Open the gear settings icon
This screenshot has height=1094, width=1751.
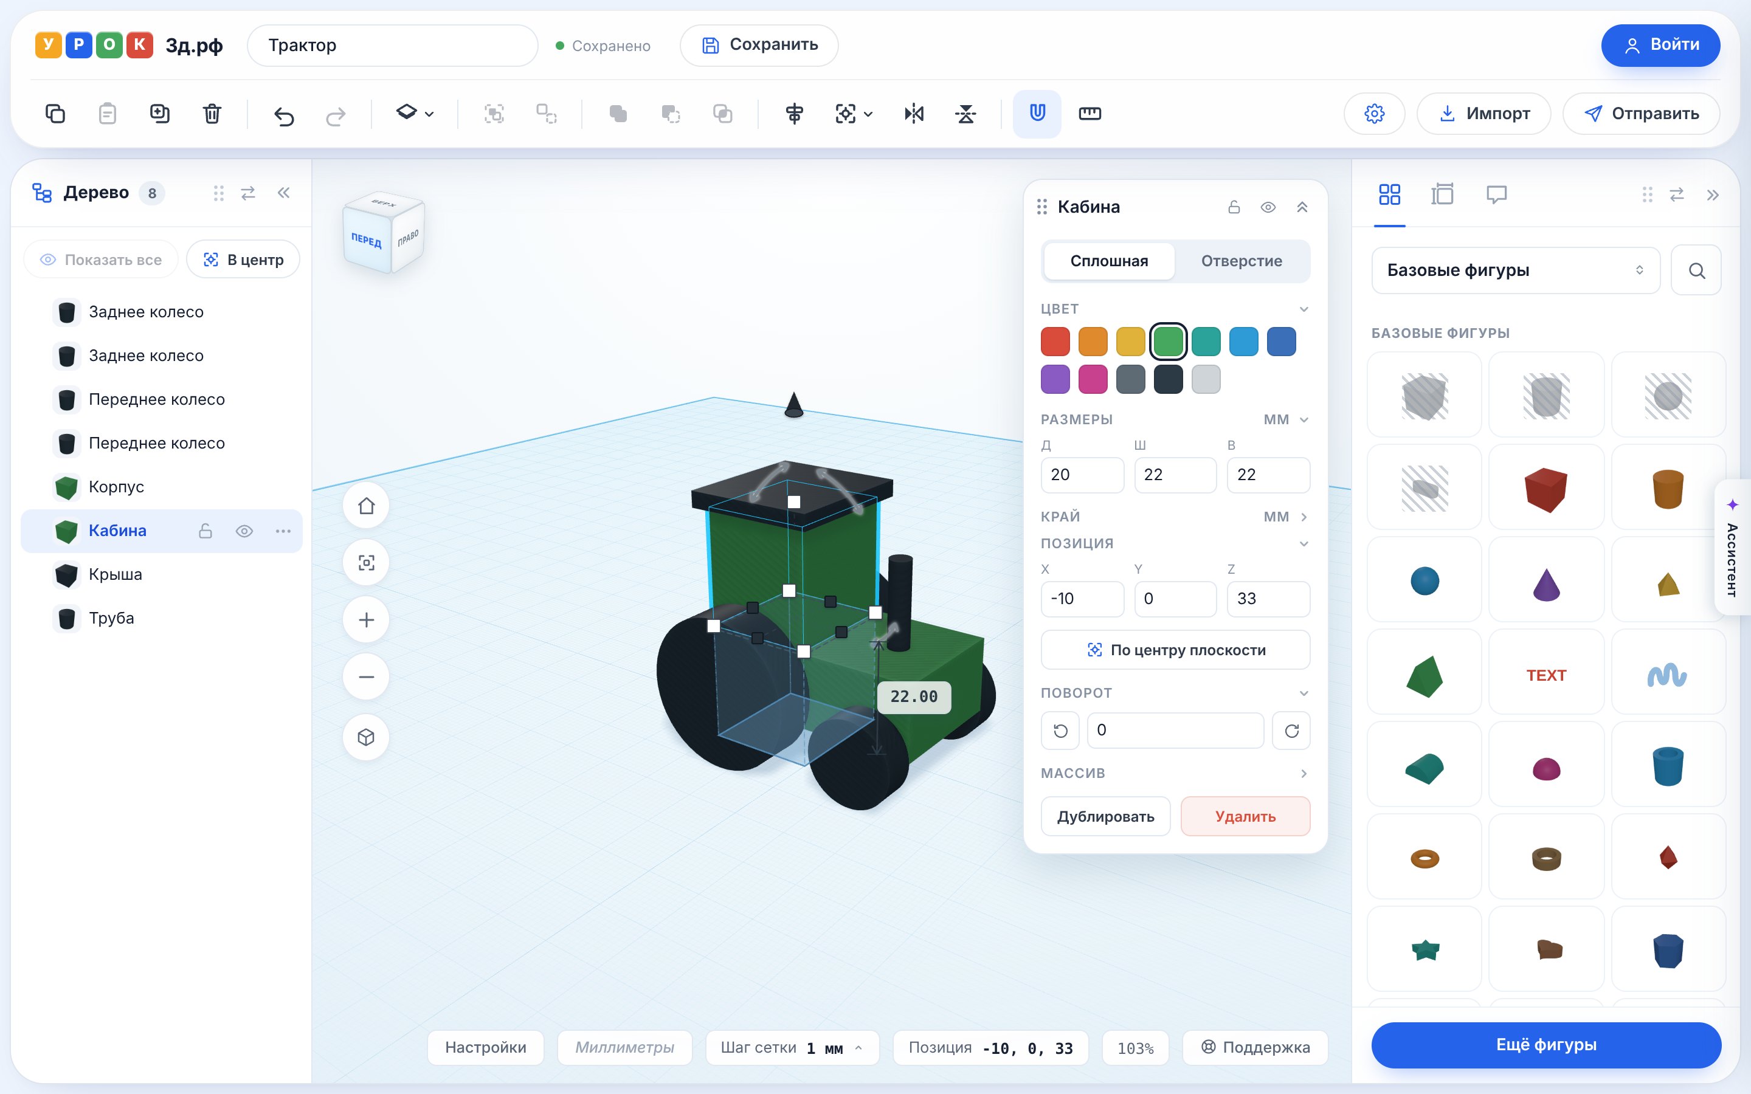pos(1374,114)
